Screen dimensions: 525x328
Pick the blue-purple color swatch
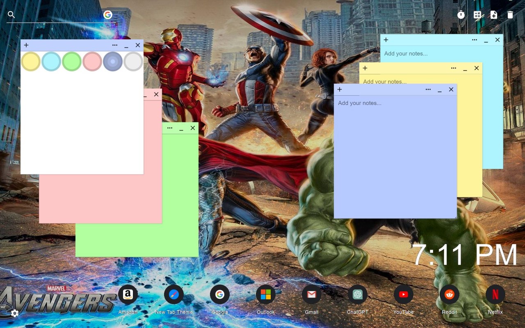113,61
